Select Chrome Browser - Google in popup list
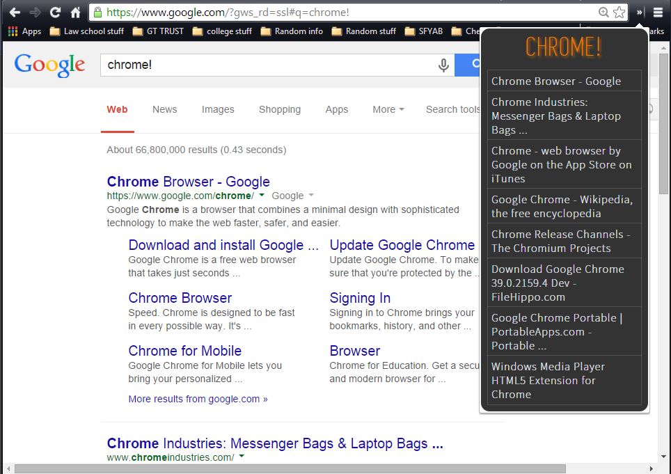Viewport: 671px width, 474px height. point(565,81)
